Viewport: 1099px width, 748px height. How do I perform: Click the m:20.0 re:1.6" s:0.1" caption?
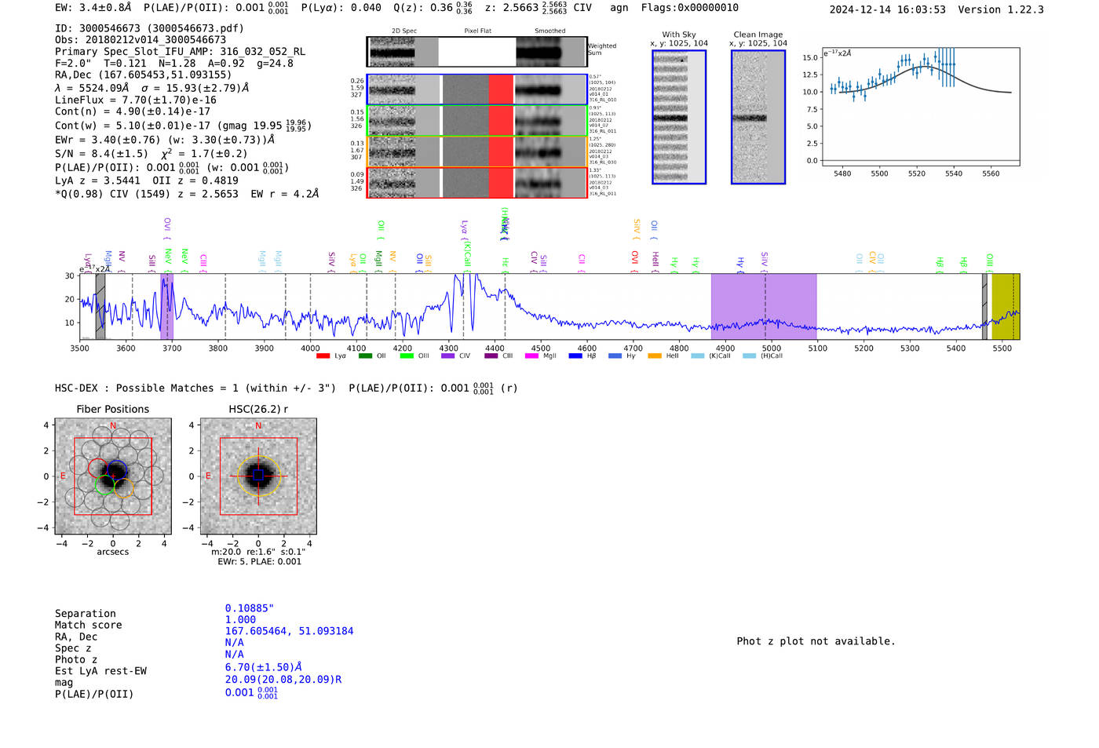258,552
